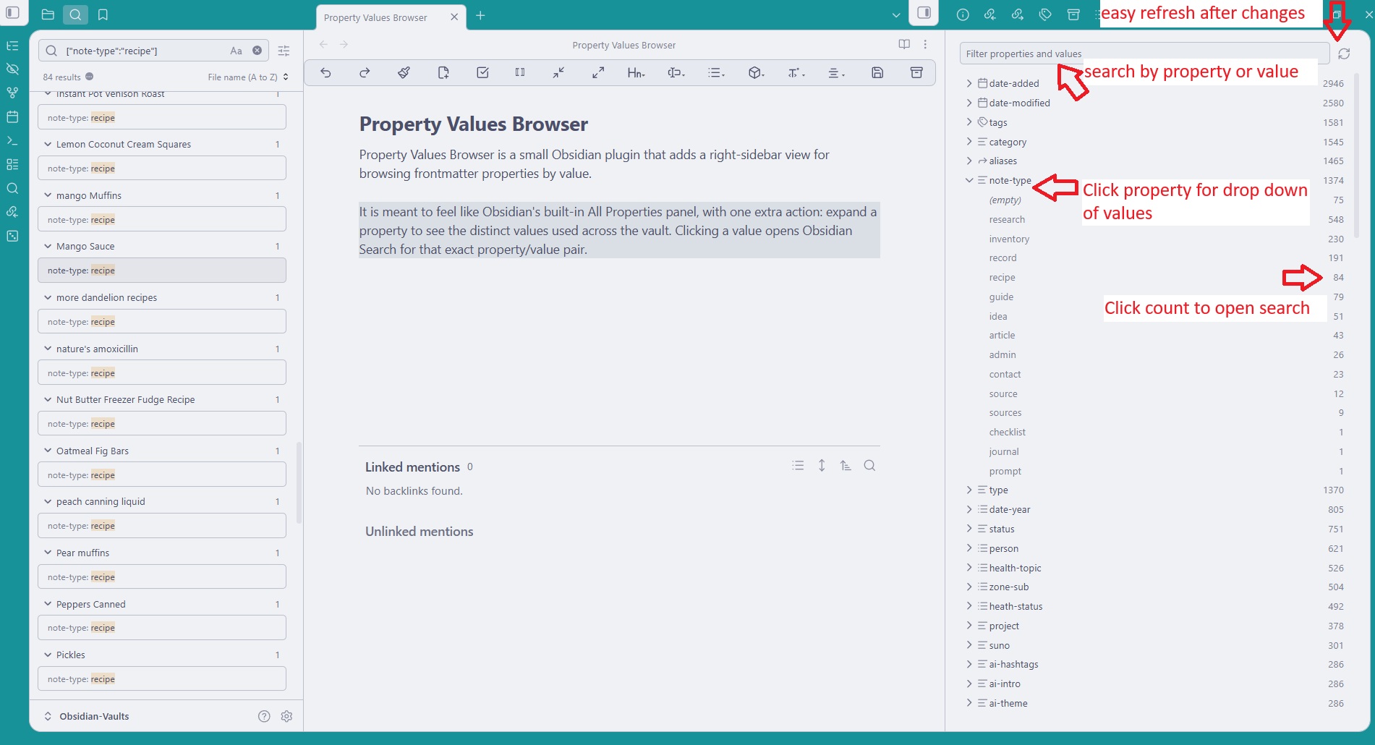This screenshot has width=1375, height=745.
Task: Open the list style toolbar dropdown
Action: pyautogui.click(x=716, y=72)
